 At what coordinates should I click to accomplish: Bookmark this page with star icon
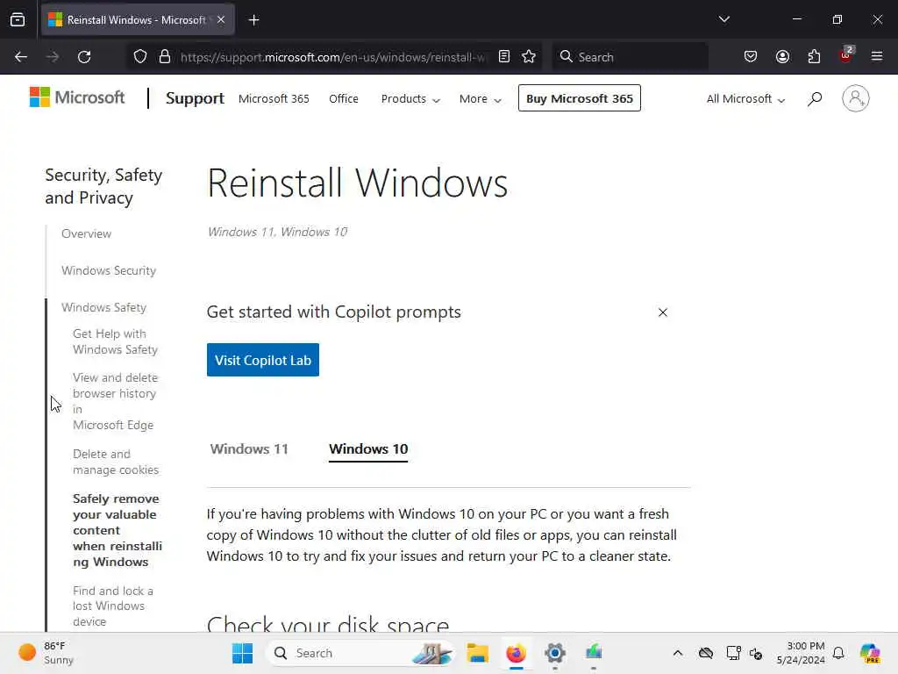tap(529, 57)
